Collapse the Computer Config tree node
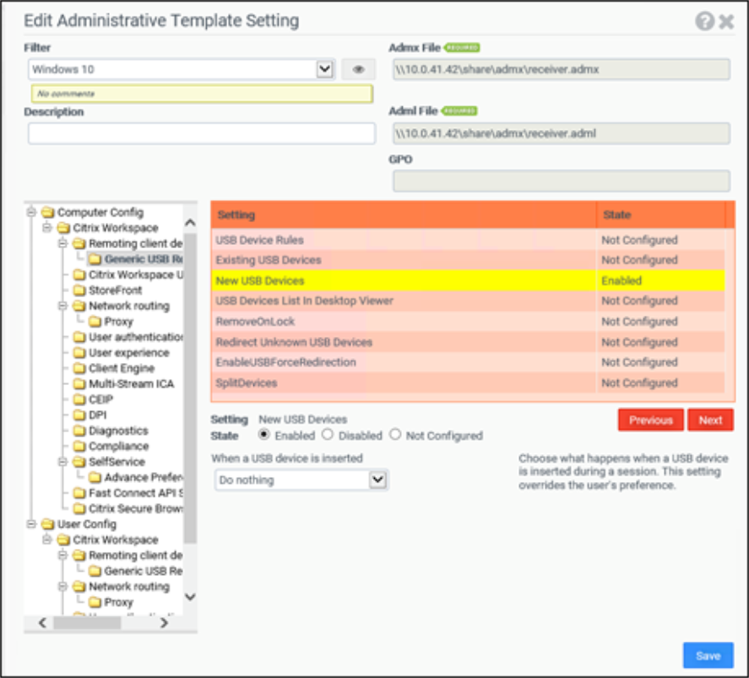749x678 pixels. (x=32, y=213)
